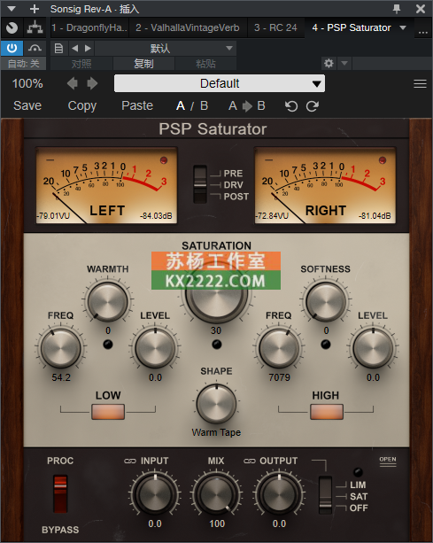The image size is (433, 543).
Task: Click the low LEVEL knob
Action: [155, 348]
